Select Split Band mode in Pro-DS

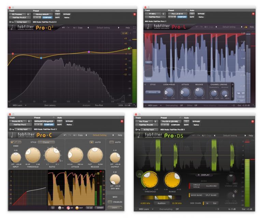coord(211,195)
